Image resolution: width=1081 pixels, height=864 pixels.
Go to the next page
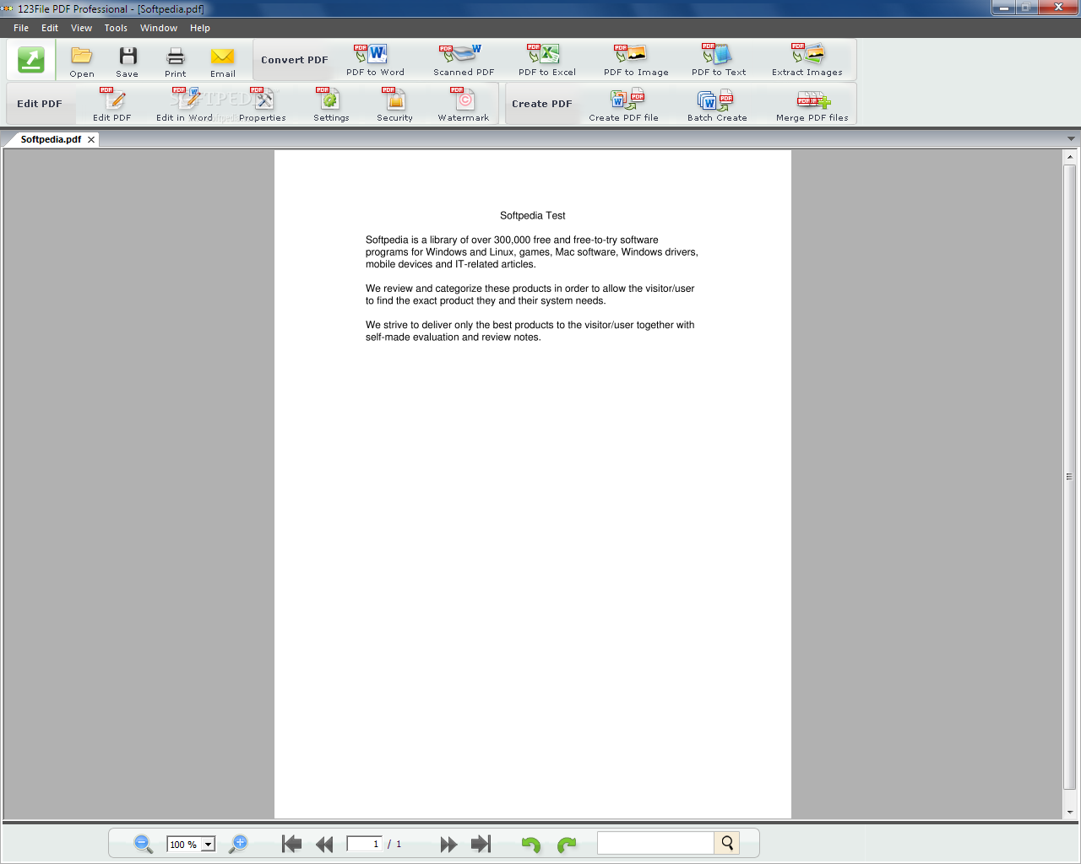(448, 844)
